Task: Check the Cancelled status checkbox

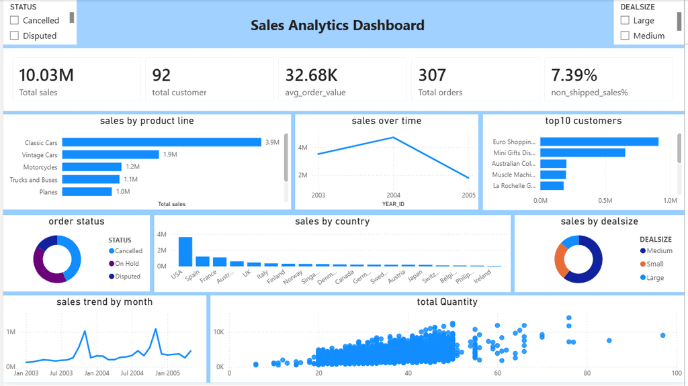Action: tap(15, 20)
